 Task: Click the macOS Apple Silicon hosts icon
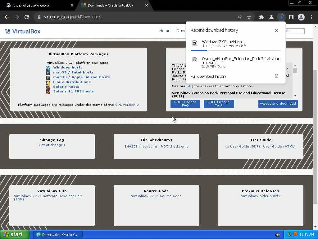(x=48, y=78)
